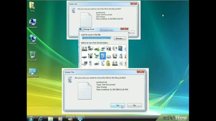Select the highlighted recycle bin icon
The width and height of the screenshot is (216, 121).
[x=103, y=56]
